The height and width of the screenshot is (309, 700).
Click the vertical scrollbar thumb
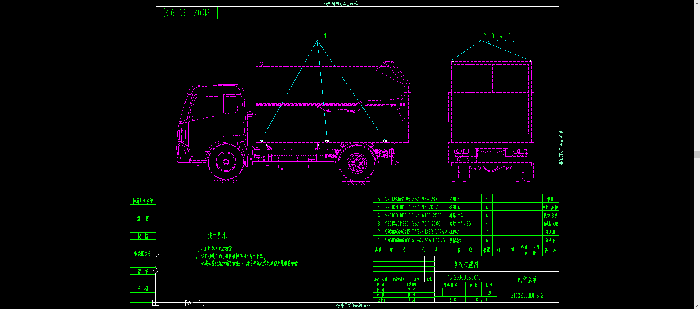[697, 154]
